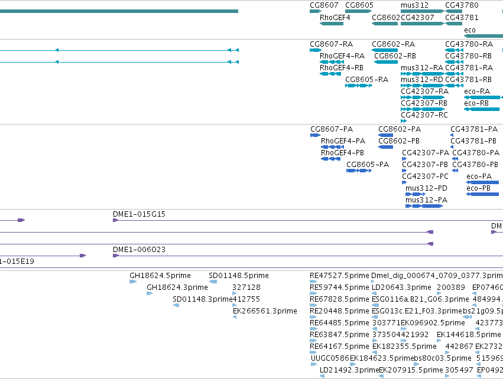Image resolution: width=503 pixels, height=379 pixels.
Task: Open the CG42307-RC transcript label
Action: (x=424, y=115)
